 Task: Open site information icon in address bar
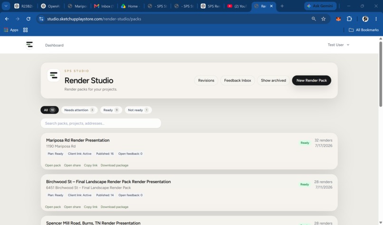point(41,19)
